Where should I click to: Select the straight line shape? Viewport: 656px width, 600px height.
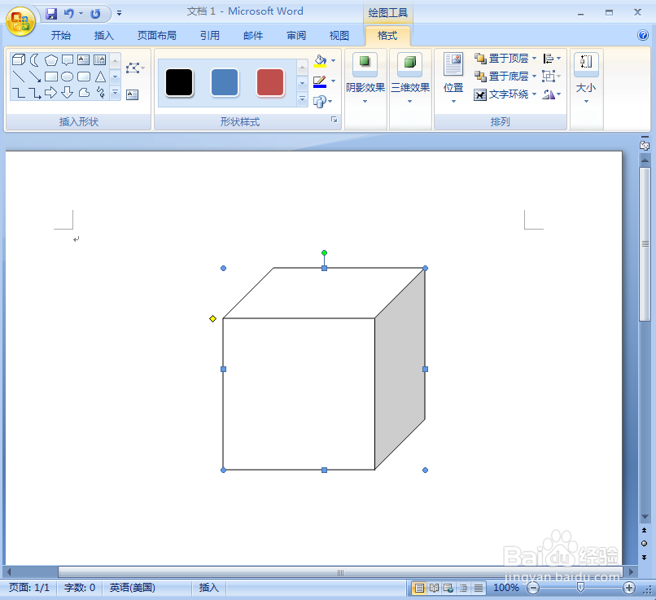click(19, 77)
